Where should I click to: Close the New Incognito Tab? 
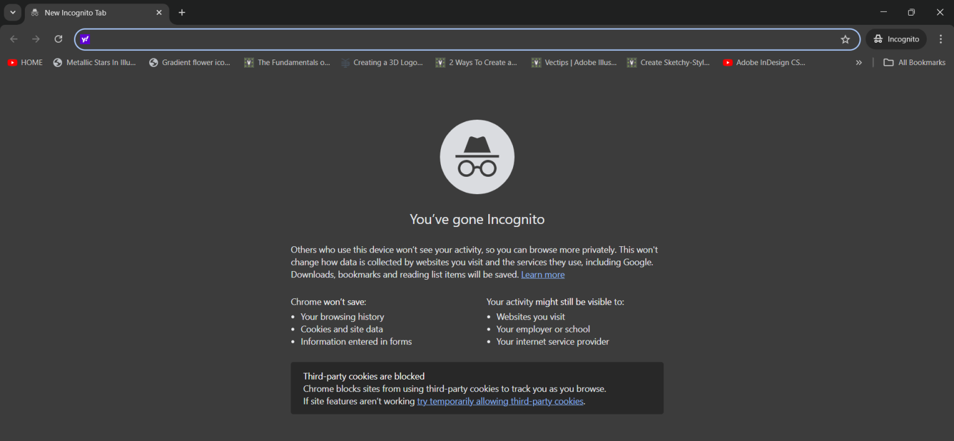point(159,12)
